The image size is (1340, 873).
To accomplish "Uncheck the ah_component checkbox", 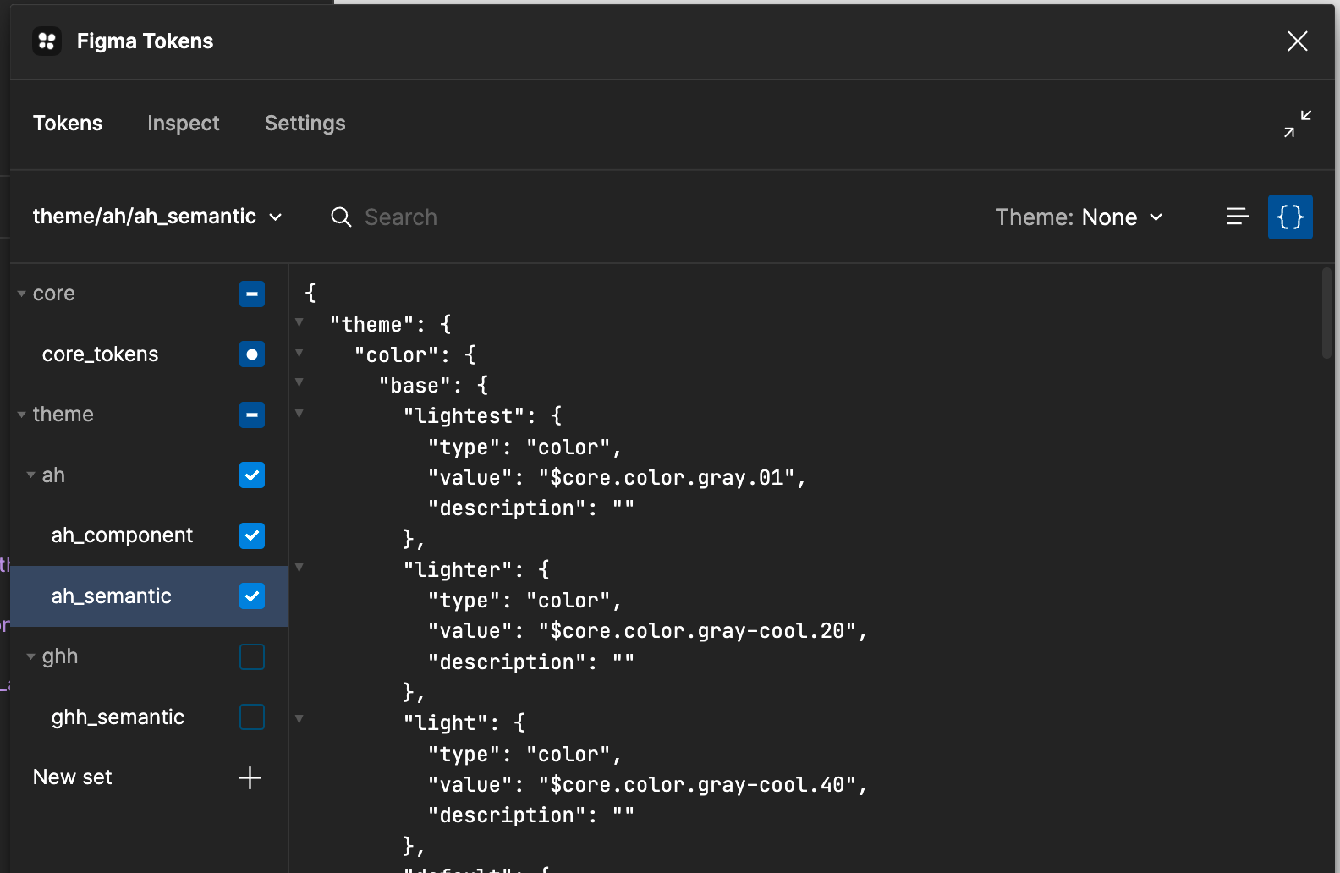I will pos(252,535).
